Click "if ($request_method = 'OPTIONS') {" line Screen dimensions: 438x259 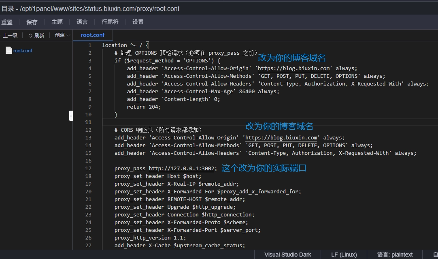pos(167,61)
